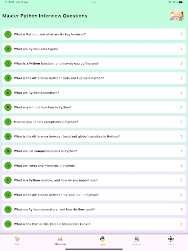Open the Tools gear icon
Image resolution: width=188 pixels, height=251 pixels.
click(171, 239)
